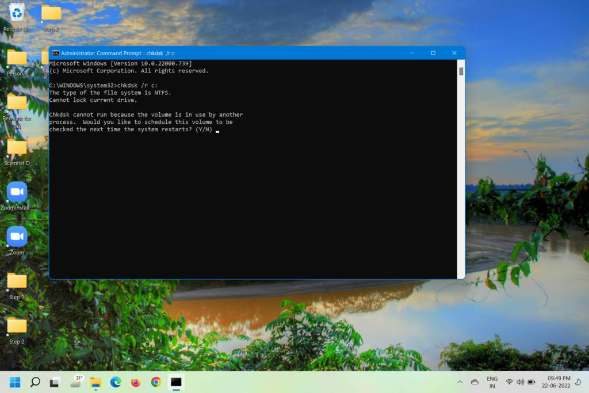
Task: Open the Recycle Bin on desktop
Action: click(17, 14)
